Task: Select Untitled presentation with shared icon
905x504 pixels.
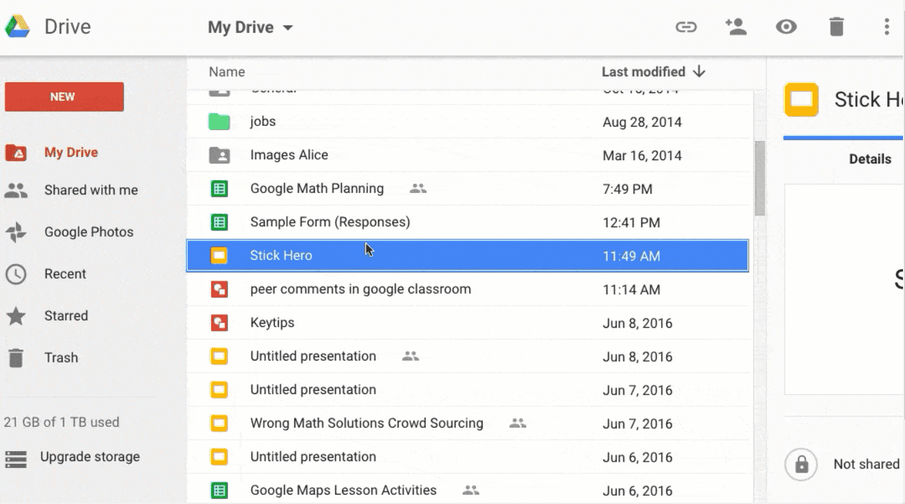Action: click(467, 356)
